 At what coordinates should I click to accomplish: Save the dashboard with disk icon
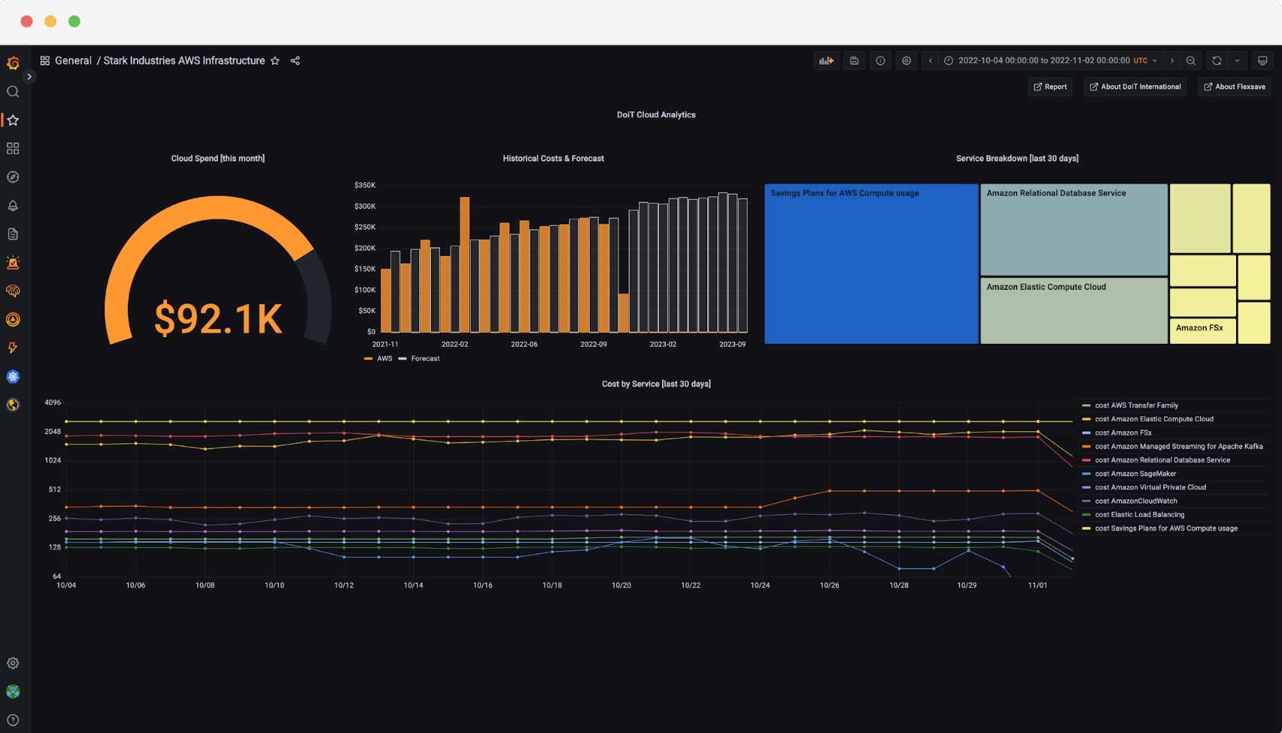point(854,61)
